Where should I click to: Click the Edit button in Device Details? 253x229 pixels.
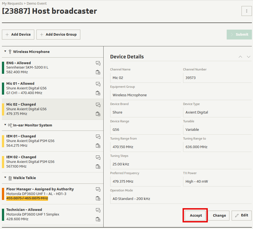click(x=241, y=215)
